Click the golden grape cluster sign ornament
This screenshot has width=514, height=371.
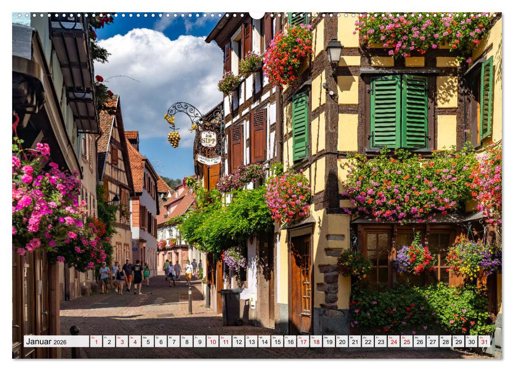tap(174, 139)
